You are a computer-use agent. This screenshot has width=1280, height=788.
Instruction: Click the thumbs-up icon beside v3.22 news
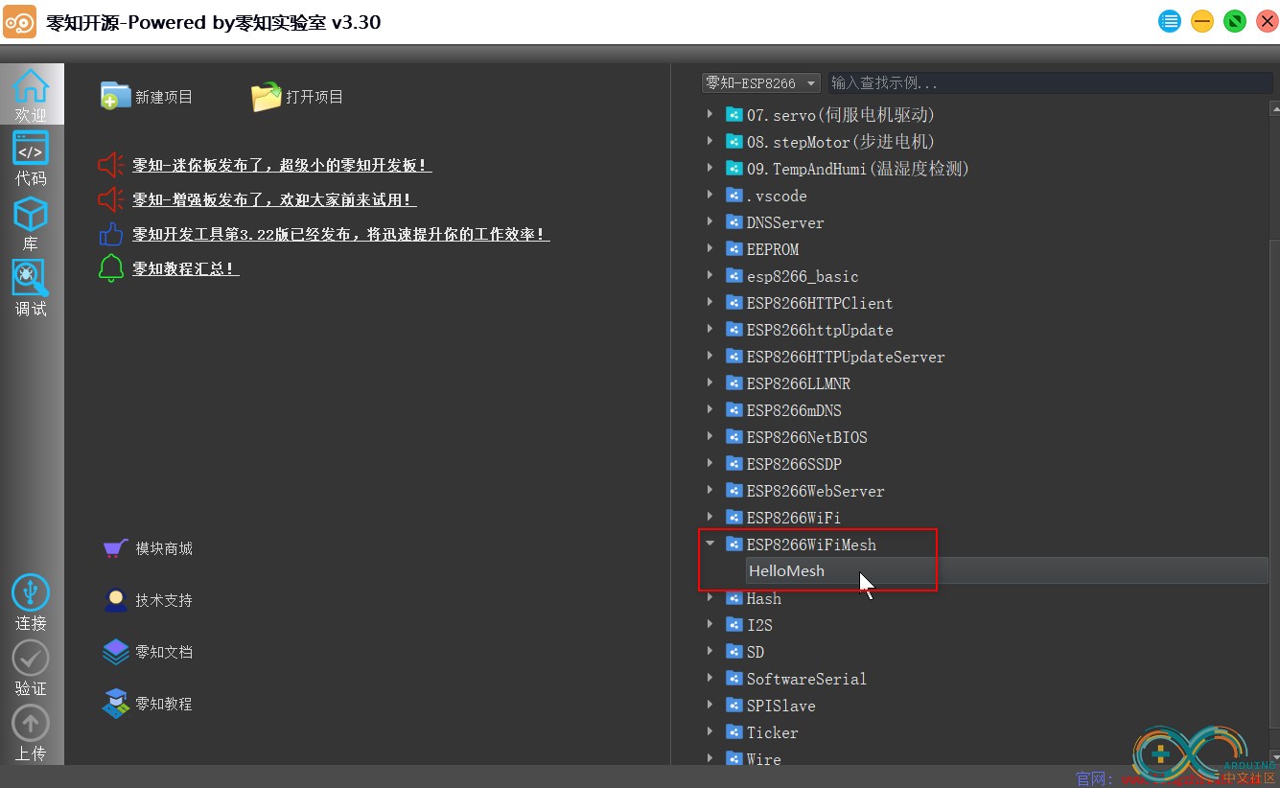point(111,234)
